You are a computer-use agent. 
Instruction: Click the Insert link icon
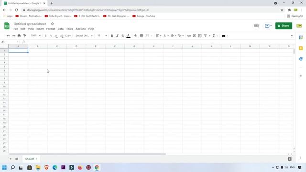(x=189, y=36)
